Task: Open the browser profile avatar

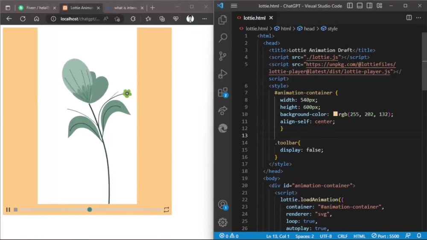Action: point(190,19)
